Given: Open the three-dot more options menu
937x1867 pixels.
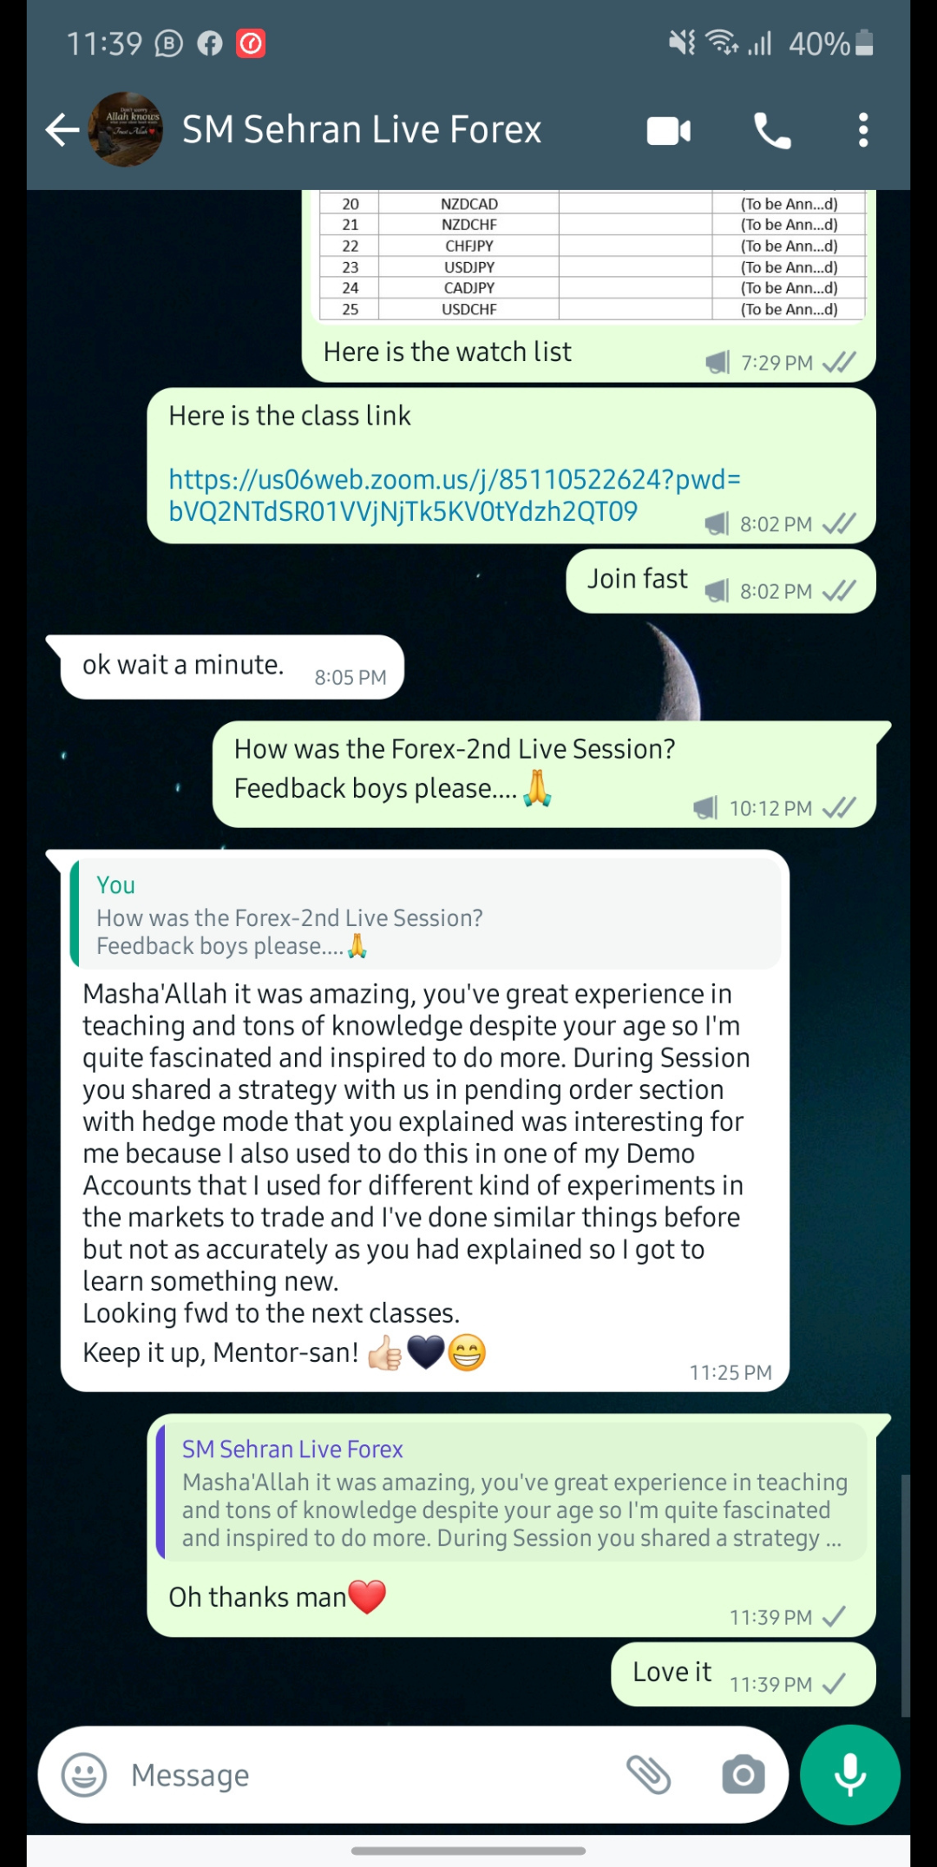Looking at the screenshot, I should point(862,130).
